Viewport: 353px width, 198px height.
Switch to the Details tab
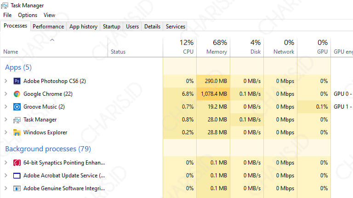click(153, 27)
